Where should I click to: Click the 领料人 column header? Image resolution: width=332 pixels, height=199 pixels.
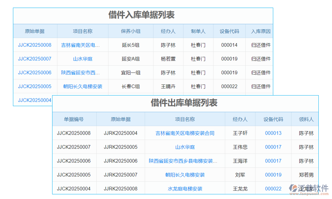[306, 119]
